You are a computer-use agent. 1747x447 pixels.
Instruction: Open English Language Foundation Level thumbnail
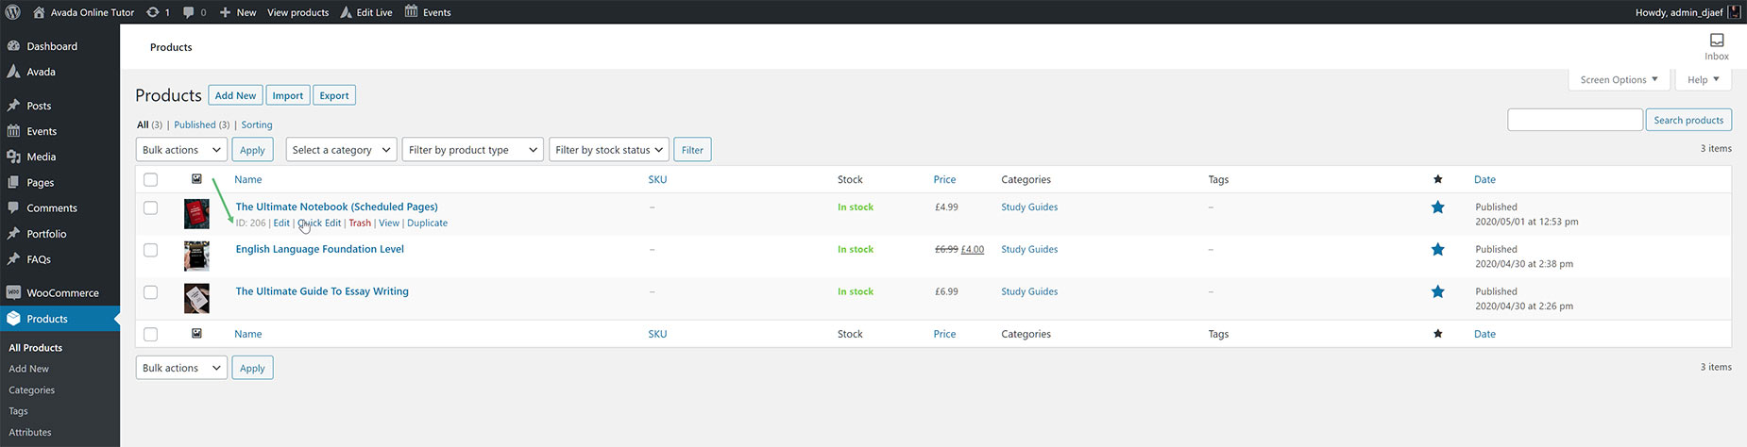196,256
